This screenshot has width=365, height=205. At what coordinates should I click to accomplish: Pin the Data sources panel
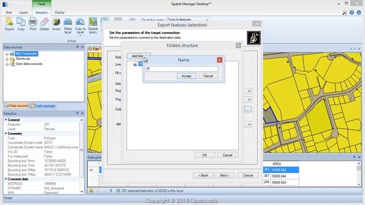coord(78,47)
